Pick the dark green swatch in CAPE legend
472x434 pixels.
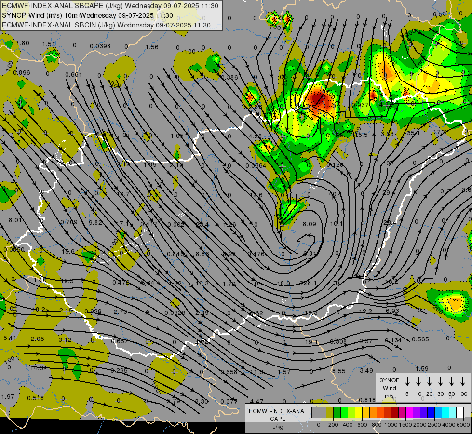click(x=337, y=413)
